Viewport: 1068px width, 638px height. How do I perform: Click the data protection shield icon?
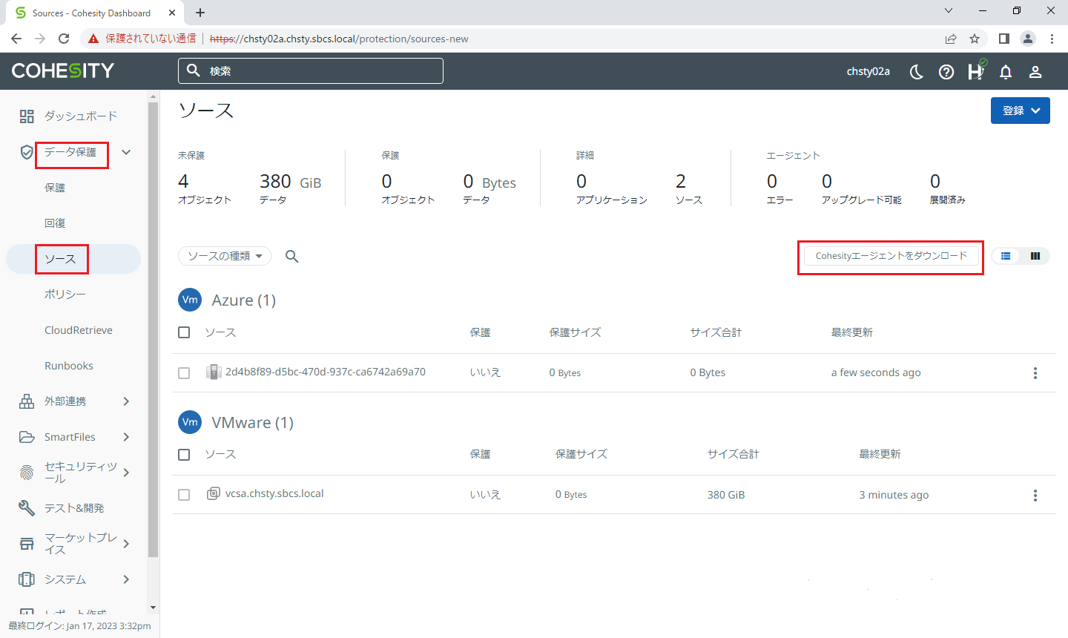click(27, 152)
